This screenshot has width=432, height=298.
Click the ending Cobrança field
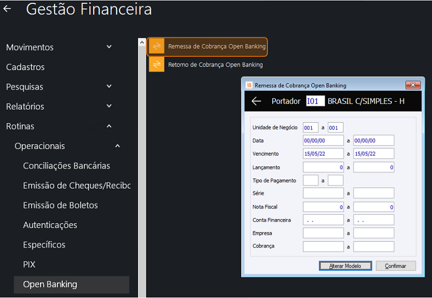pyautogui.click(x=374, y=247)
